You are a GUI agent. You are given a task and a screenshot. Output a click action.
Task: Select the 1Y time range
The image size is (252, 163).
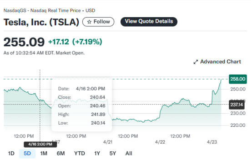point(97,153)
